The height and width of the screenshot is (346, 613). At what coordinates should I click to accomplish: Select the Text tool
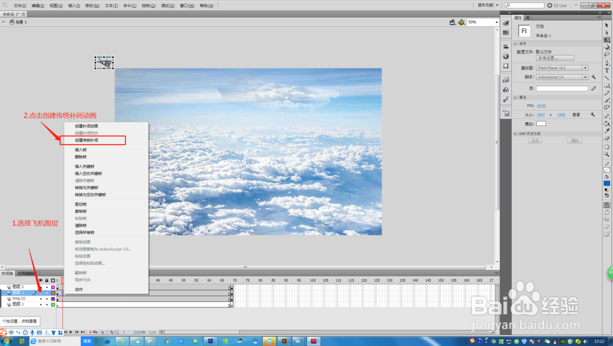(607, 70)
